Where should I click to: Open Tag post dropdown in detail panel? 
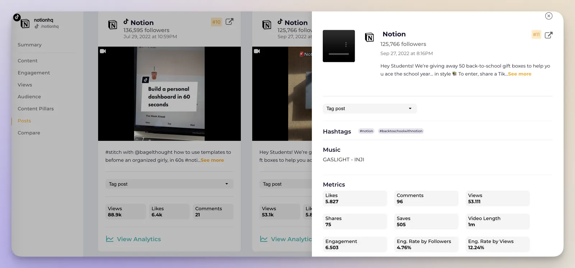tap(370, 108)
